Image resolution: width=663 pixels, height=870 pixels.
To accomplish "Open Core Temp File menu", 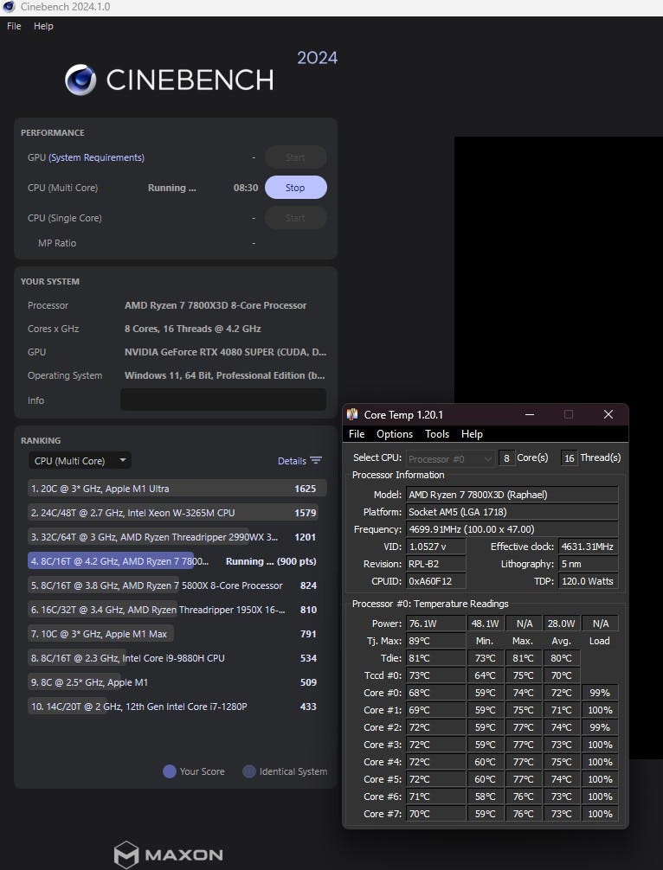I will tap(357, 434).
